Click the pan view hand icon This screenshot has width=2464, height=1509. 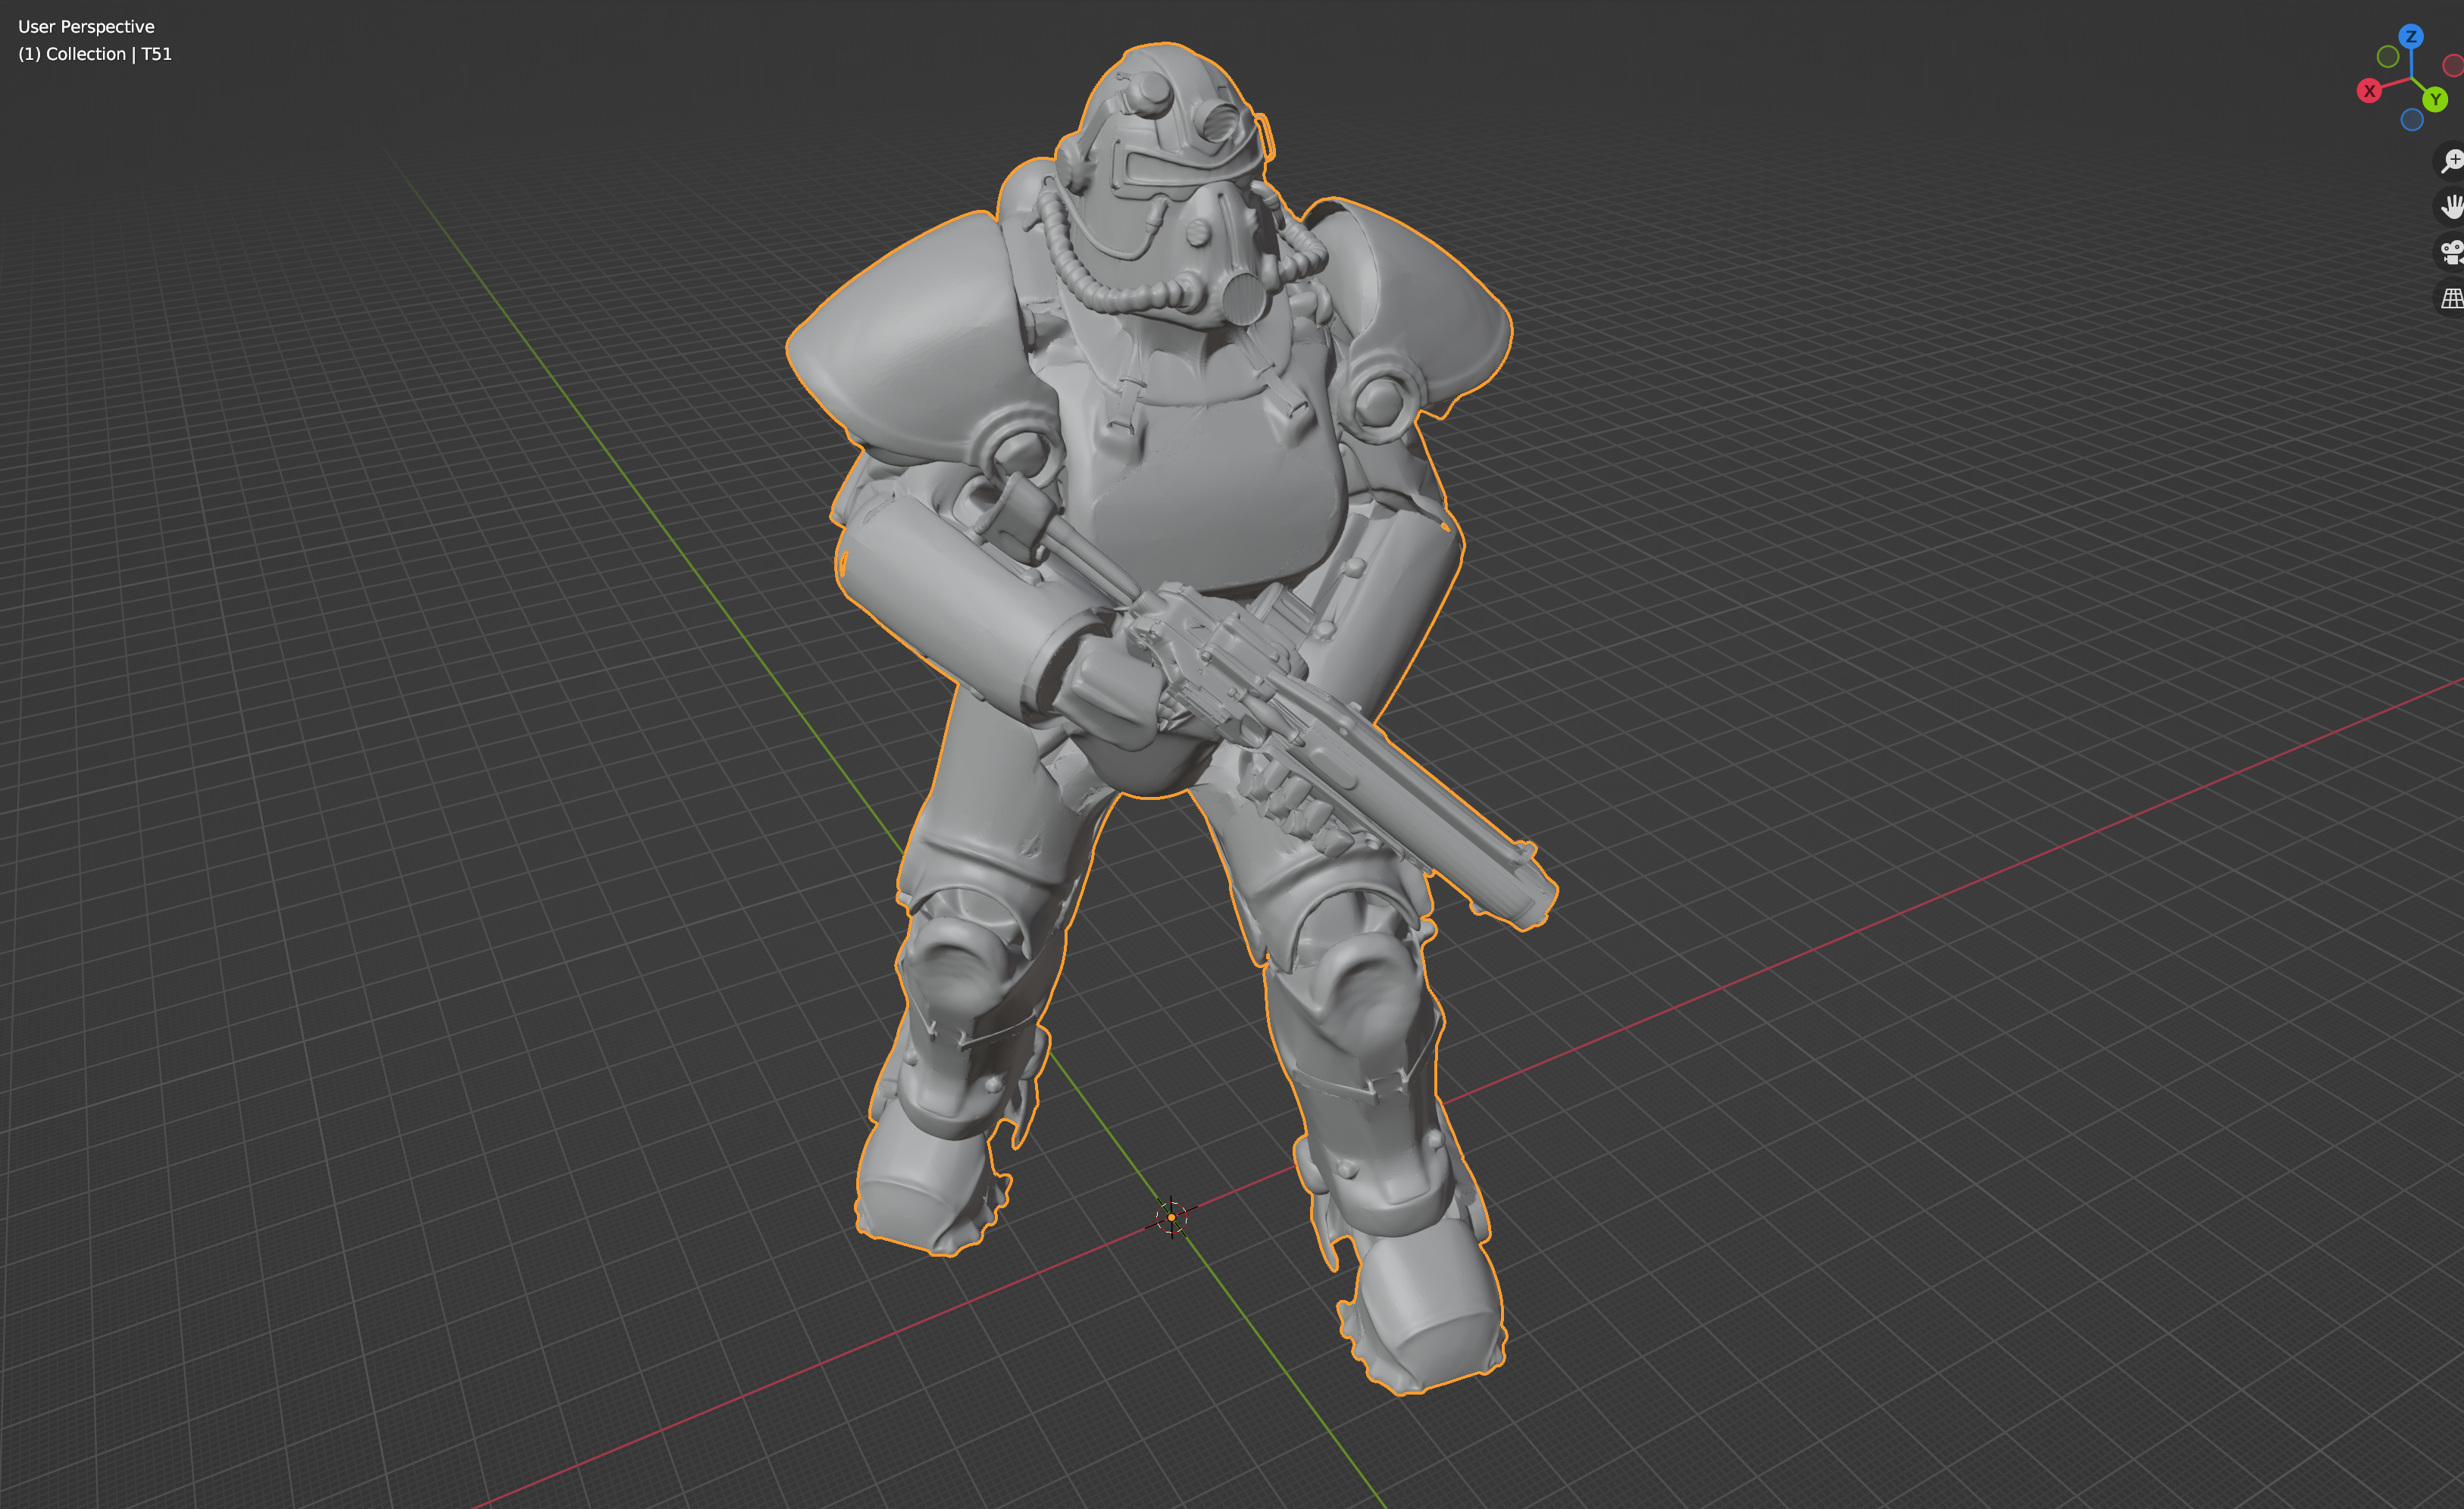click(2451, 206)
